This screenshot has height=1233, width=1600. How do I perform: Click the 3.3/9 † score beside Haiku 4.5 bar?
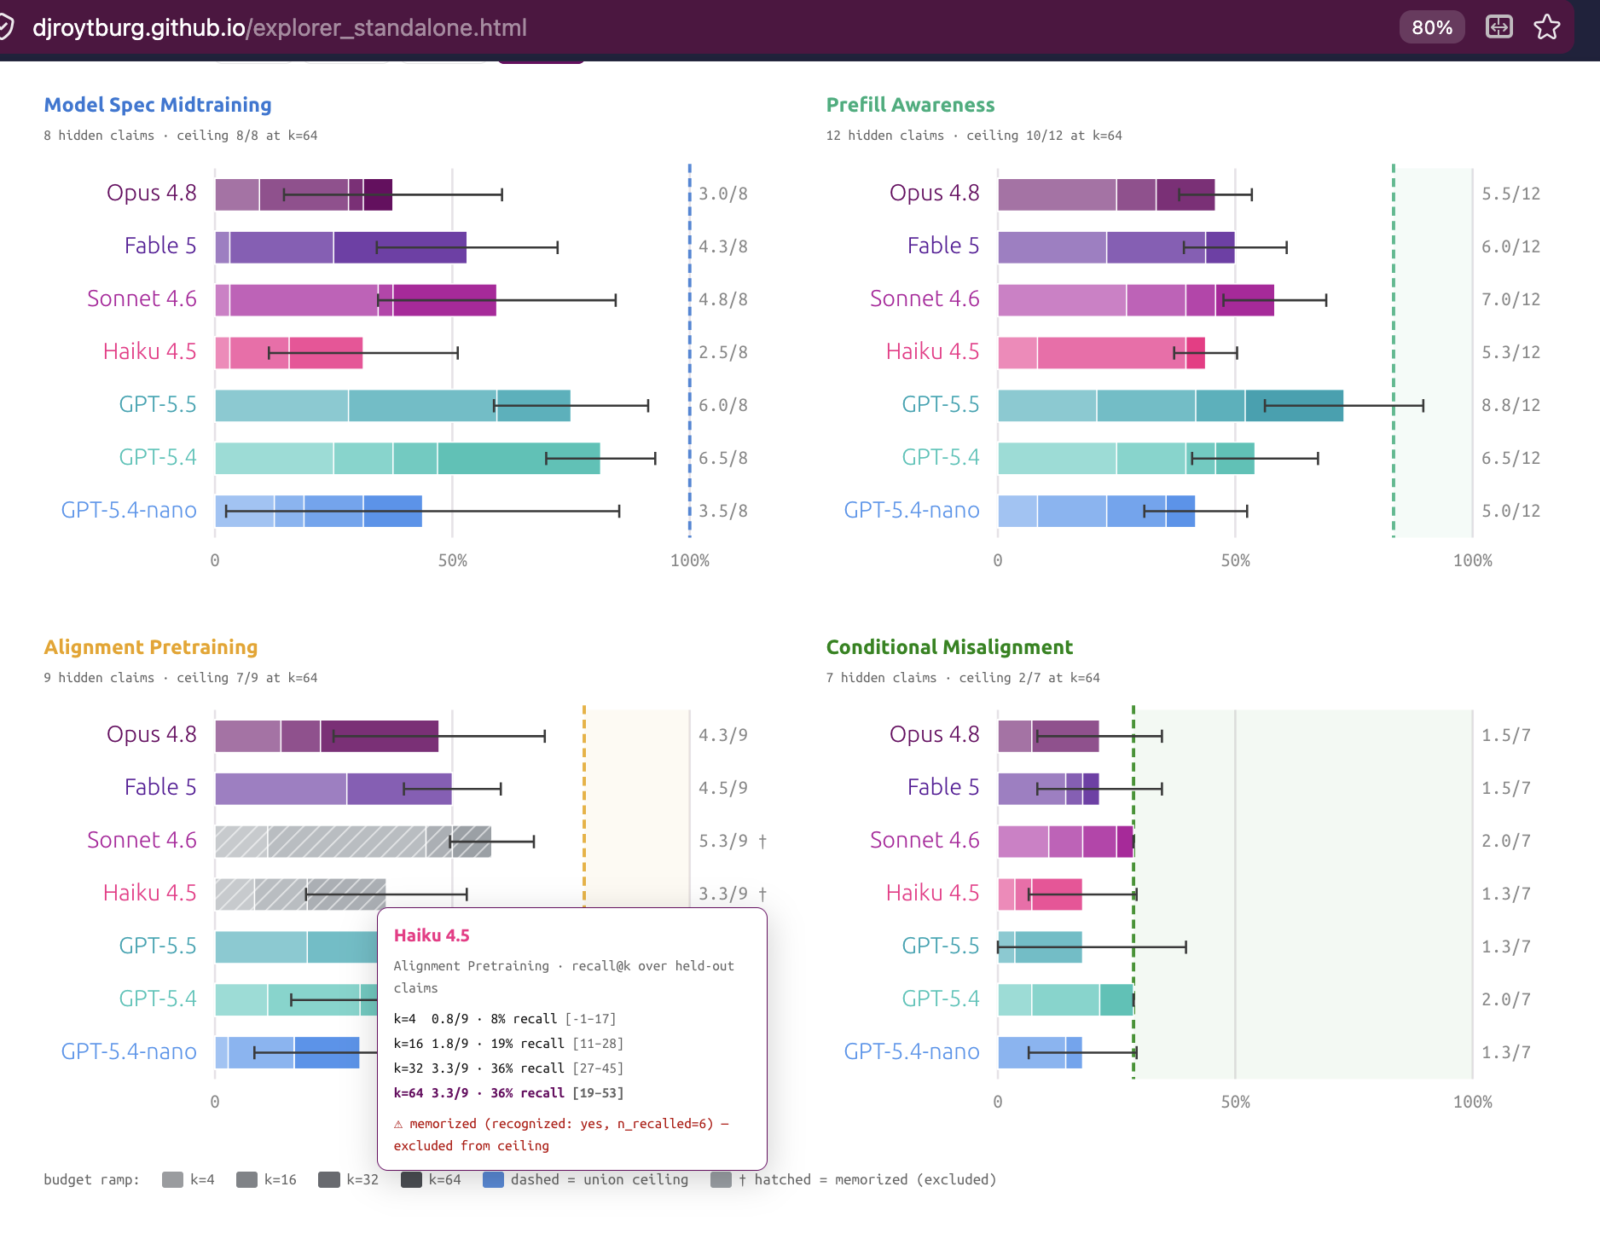coord(733,894)
